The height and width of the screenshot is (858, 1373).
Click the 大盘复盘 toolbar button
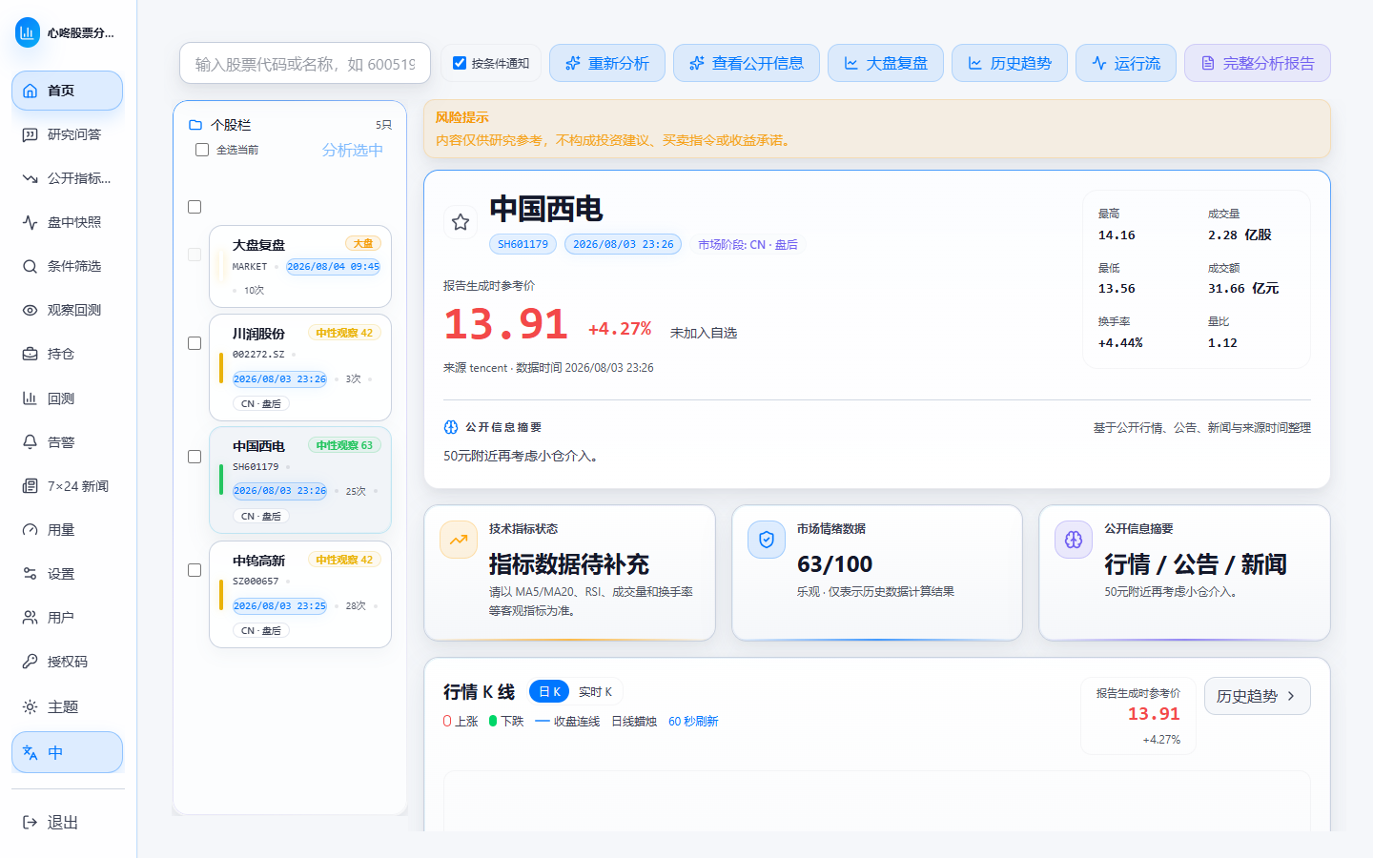pyautogui.click(x=886, y=63)
